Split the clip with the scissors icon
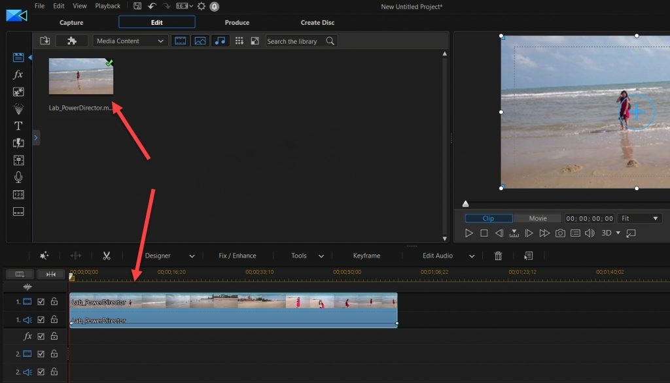This screenshot has height=383, width=670. [107, 255]
